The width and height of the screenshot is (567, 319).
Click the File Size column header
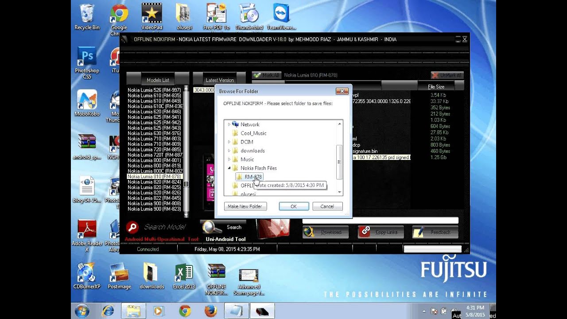tap(436, 87)
